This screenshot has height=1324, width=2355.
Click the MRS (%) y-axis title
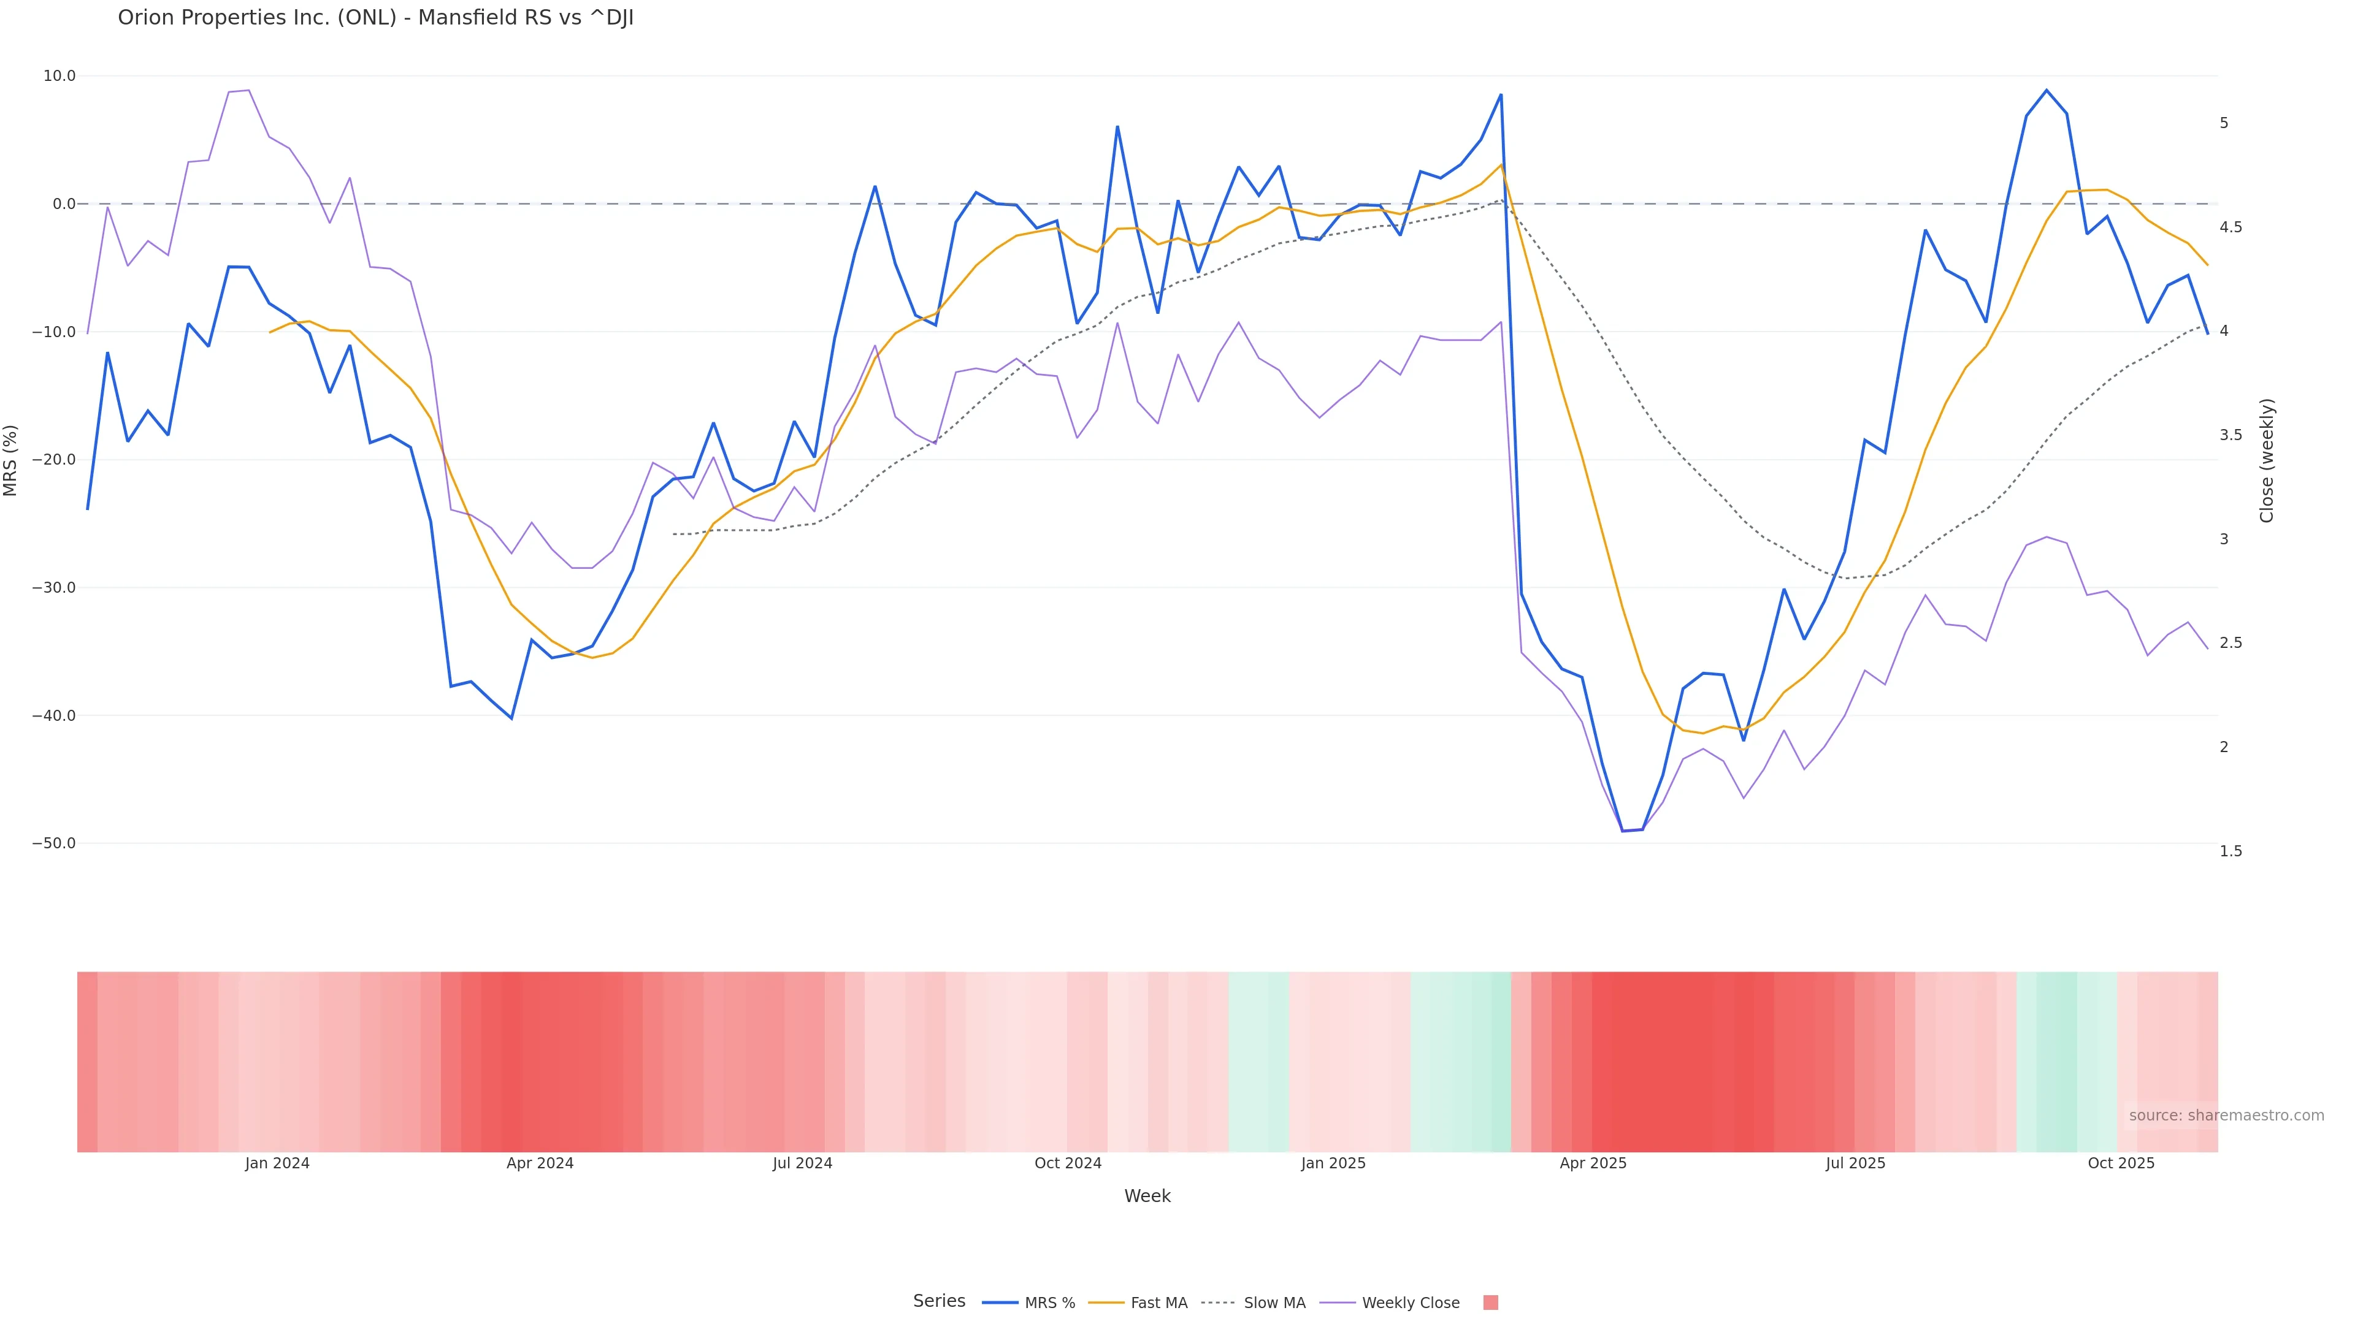11,460
